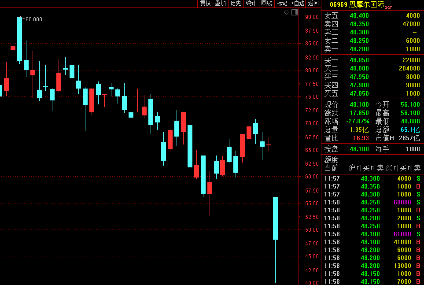This screenshot has height=285, width=424.
Task: Click the 标记 mark button
Action: [x=281, y=4]
